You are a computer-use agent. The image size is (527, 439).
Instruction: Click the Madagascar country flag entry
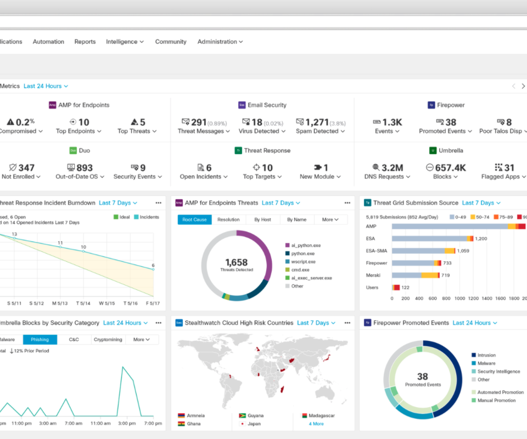point(318,415)
